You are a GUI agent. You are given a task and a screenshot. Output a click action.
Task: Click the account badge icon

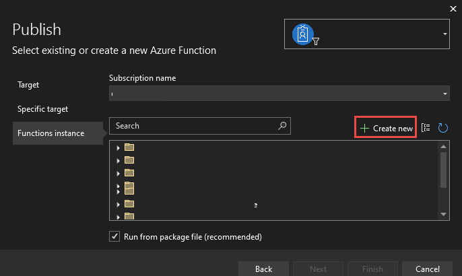click(302, 34)
